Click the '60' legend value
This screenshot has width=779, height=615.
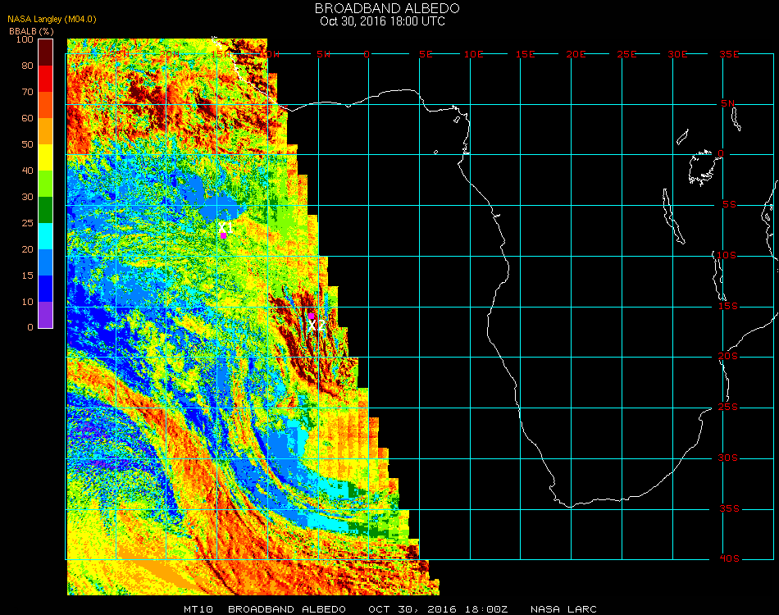(x=27, y=118)
